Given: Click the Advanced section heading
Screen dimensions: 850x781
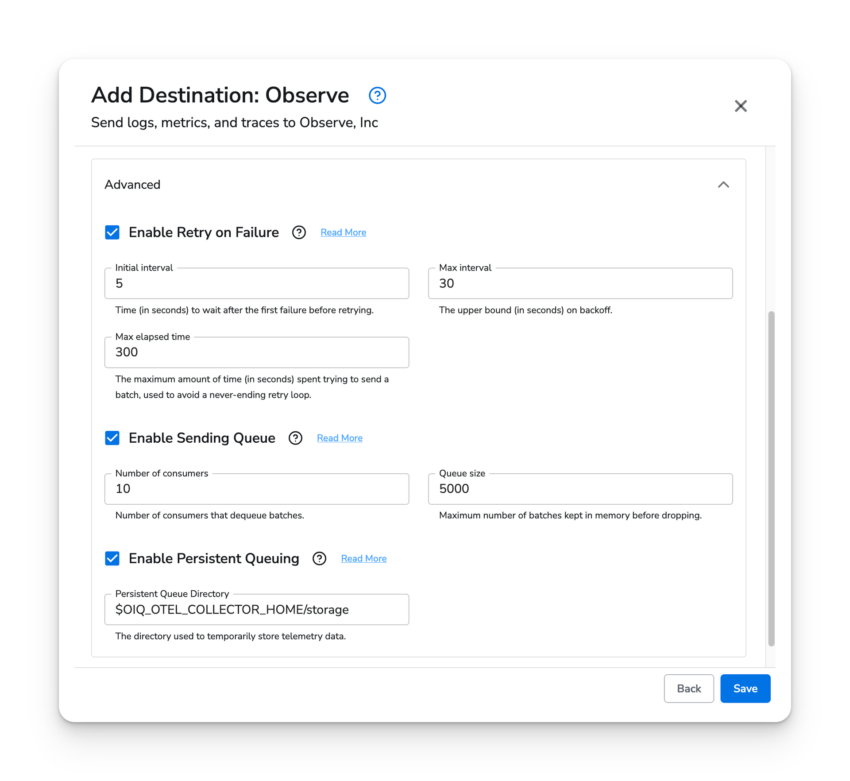Looking at the screenshot, I should [x=132, y=185].
